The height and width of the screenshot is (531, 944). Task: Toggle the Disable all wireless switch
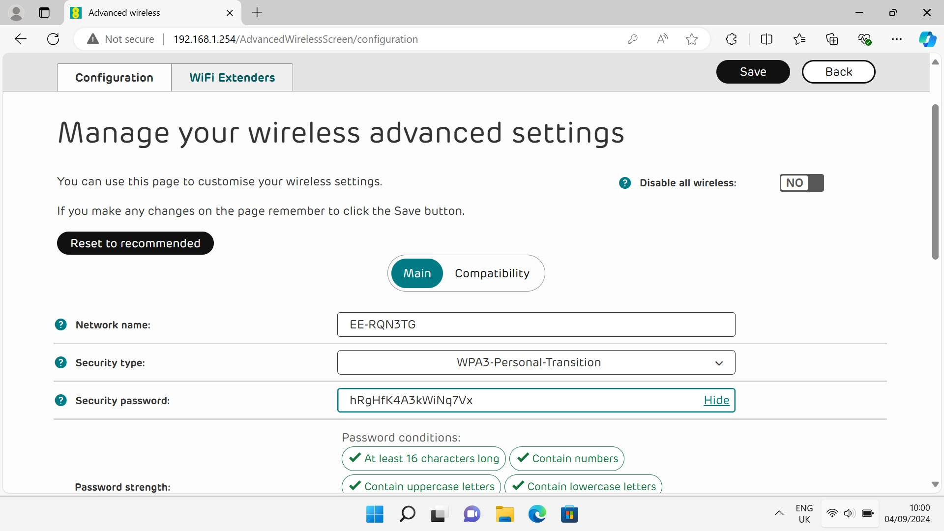pos(801,183)
